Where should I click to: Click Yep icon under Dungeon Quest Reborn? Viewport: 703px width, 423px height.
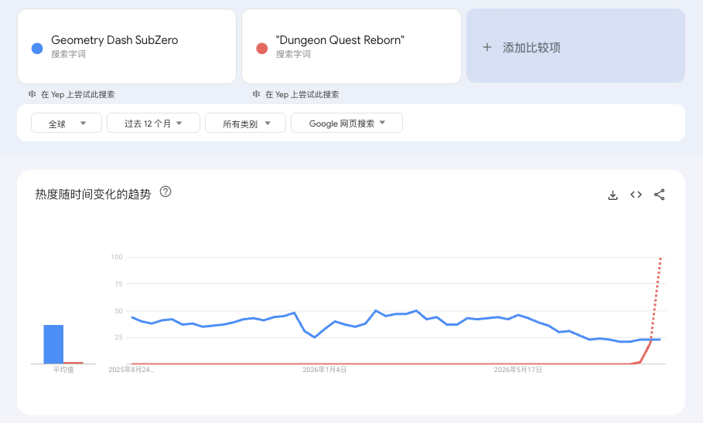click(x=256, y=94)
